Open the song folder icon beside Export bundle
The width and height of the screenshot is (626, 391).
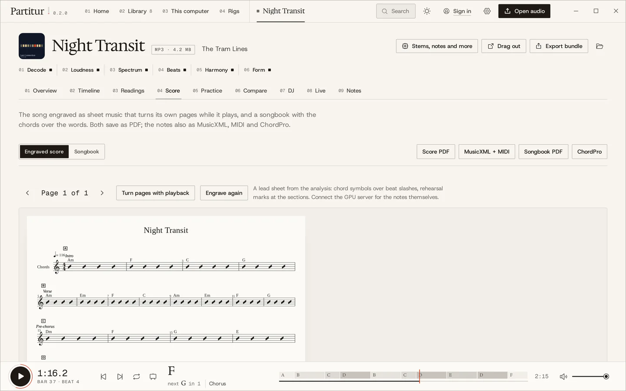coord(599,46)
